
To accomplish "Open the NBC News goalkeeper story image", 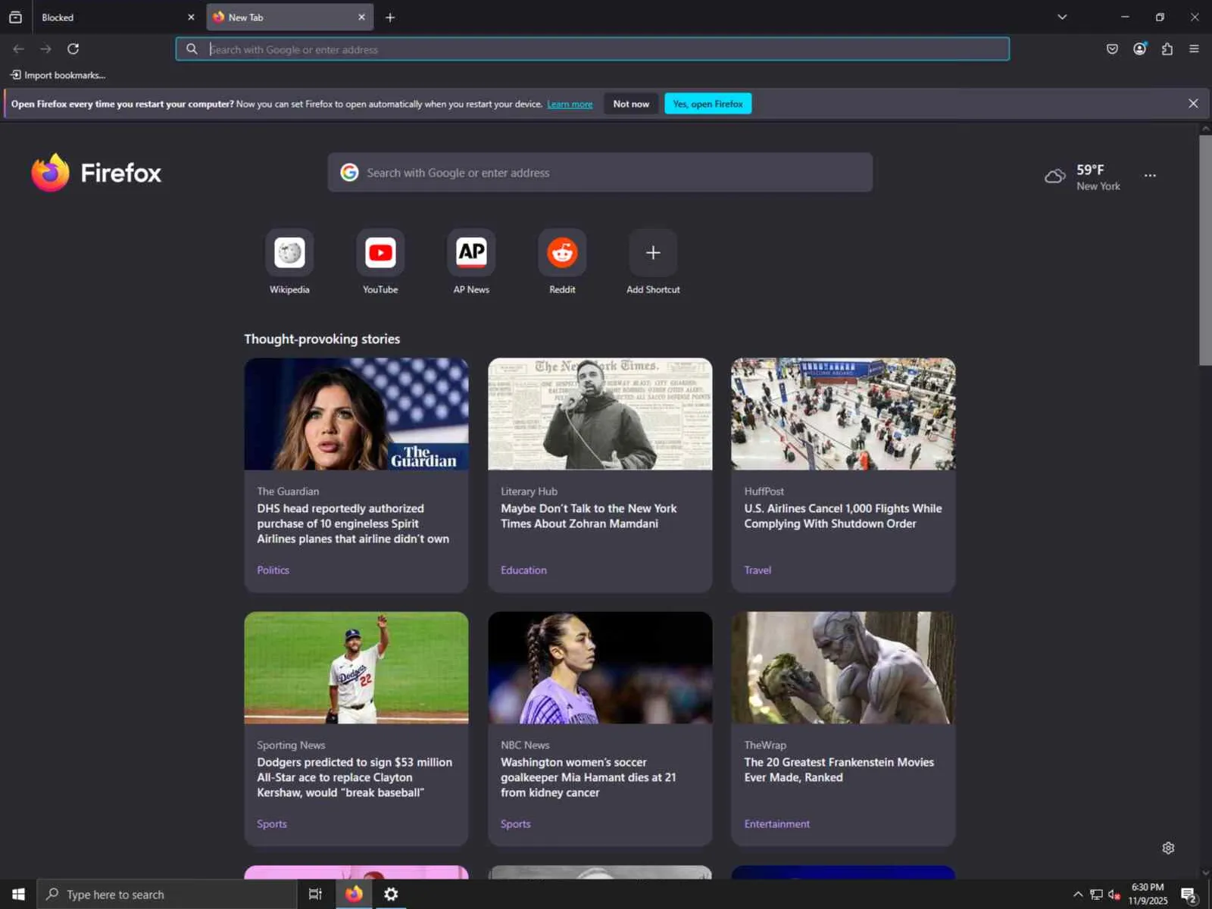I will (600, 667).
